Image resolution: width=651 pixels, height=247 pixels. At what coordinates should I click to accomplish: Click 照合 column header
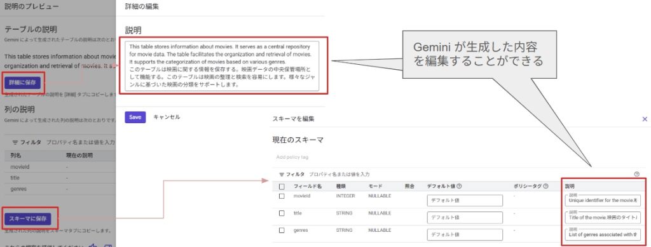[x=409, y=187]
